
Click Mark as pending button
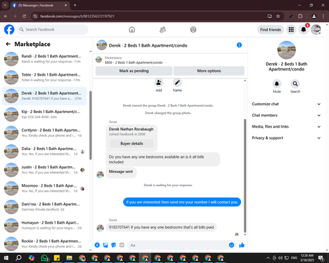[134, 71]
